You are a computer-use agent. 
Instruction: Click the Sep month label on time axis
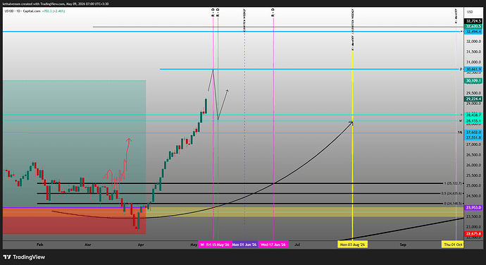[403, 245]
